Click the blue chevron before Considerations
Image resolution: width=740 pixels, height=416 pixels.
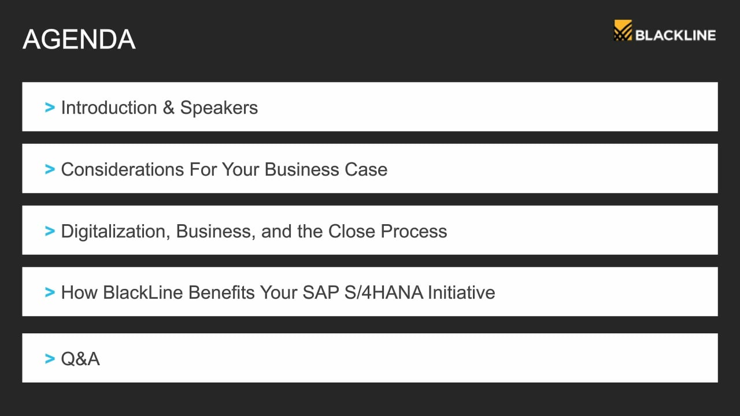point(50,169)
